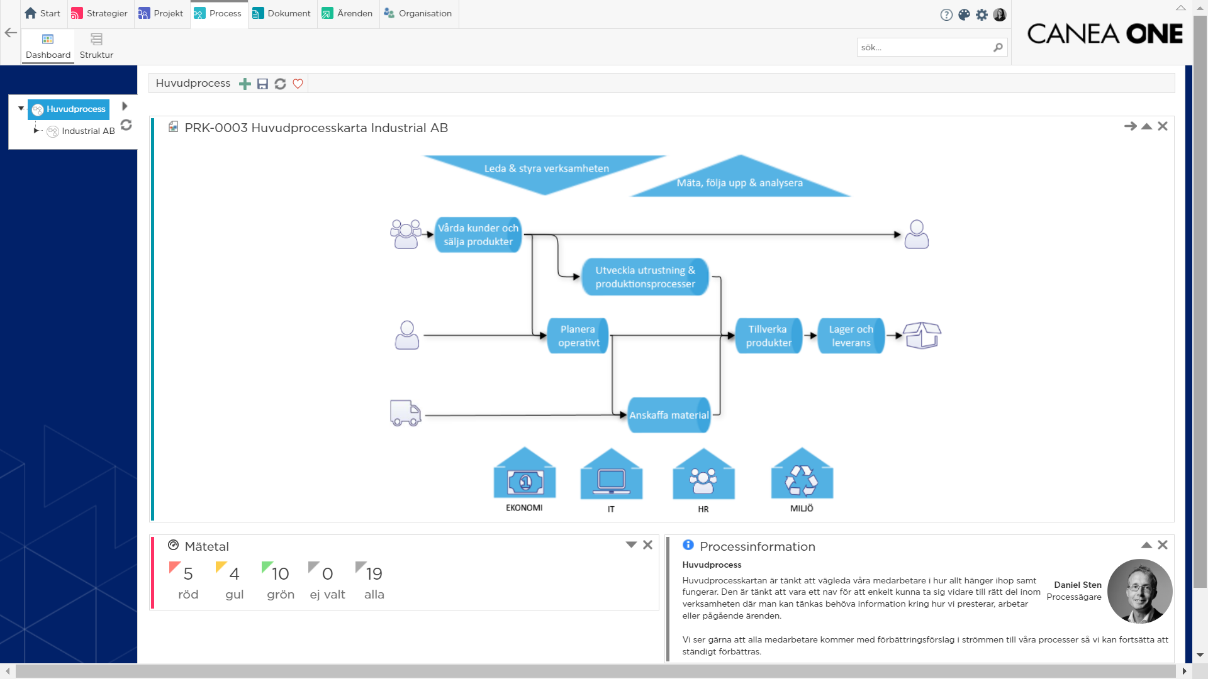The width and height of the screenshot is (1208, 679).
Task: Open the Struktur view tab
Action: [96, 46]
